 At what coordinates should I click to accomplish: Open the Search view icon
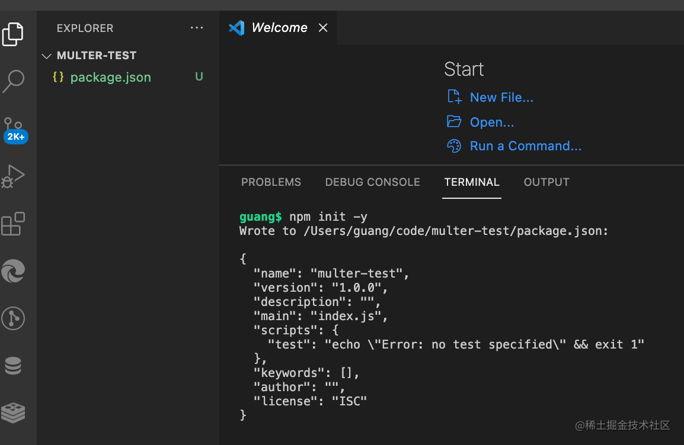click(13, 81)
